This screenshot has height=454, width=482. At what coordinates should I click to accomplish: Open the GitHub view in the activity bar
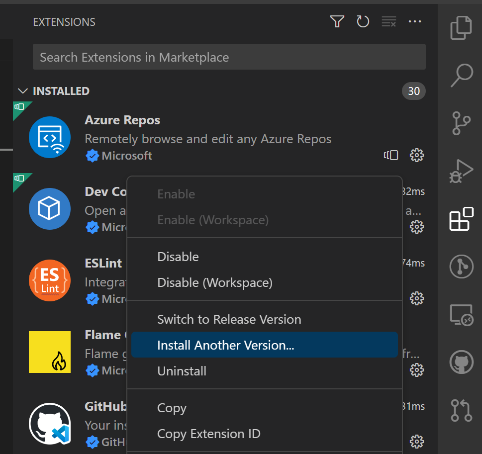point(461,362)
